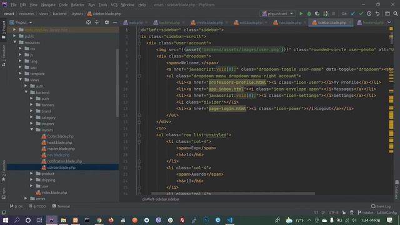400x225 pixels.
Task: Show hidden editor tabs chevron
Action: (389, 22)
